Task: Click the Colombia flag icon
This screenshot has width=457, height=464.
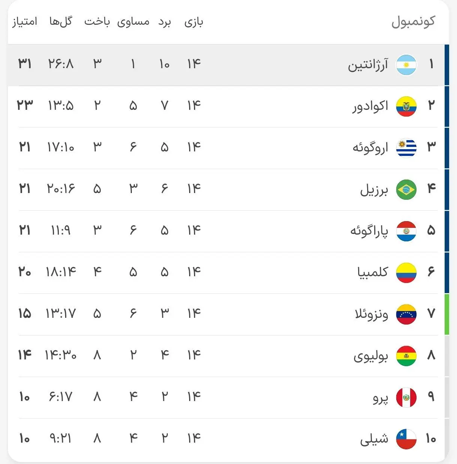Action: coord(406,273)
